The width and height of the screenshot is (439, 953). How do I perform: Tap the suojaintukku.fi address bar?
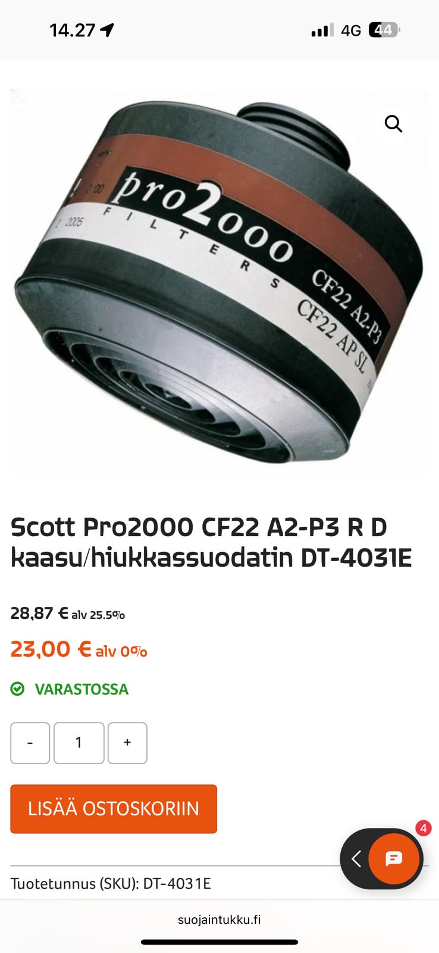pyautogui.click(x=219, y=920)
